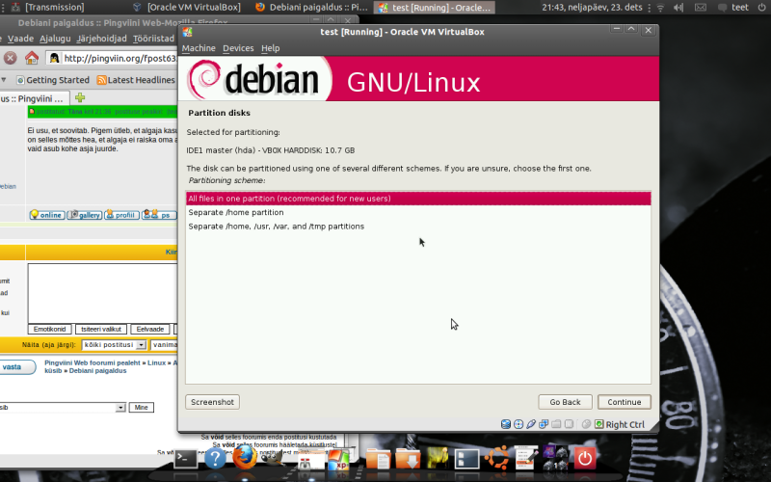Screen dimensions: 771x482
Task: Click the Go Back button
Action: [565, 402]
